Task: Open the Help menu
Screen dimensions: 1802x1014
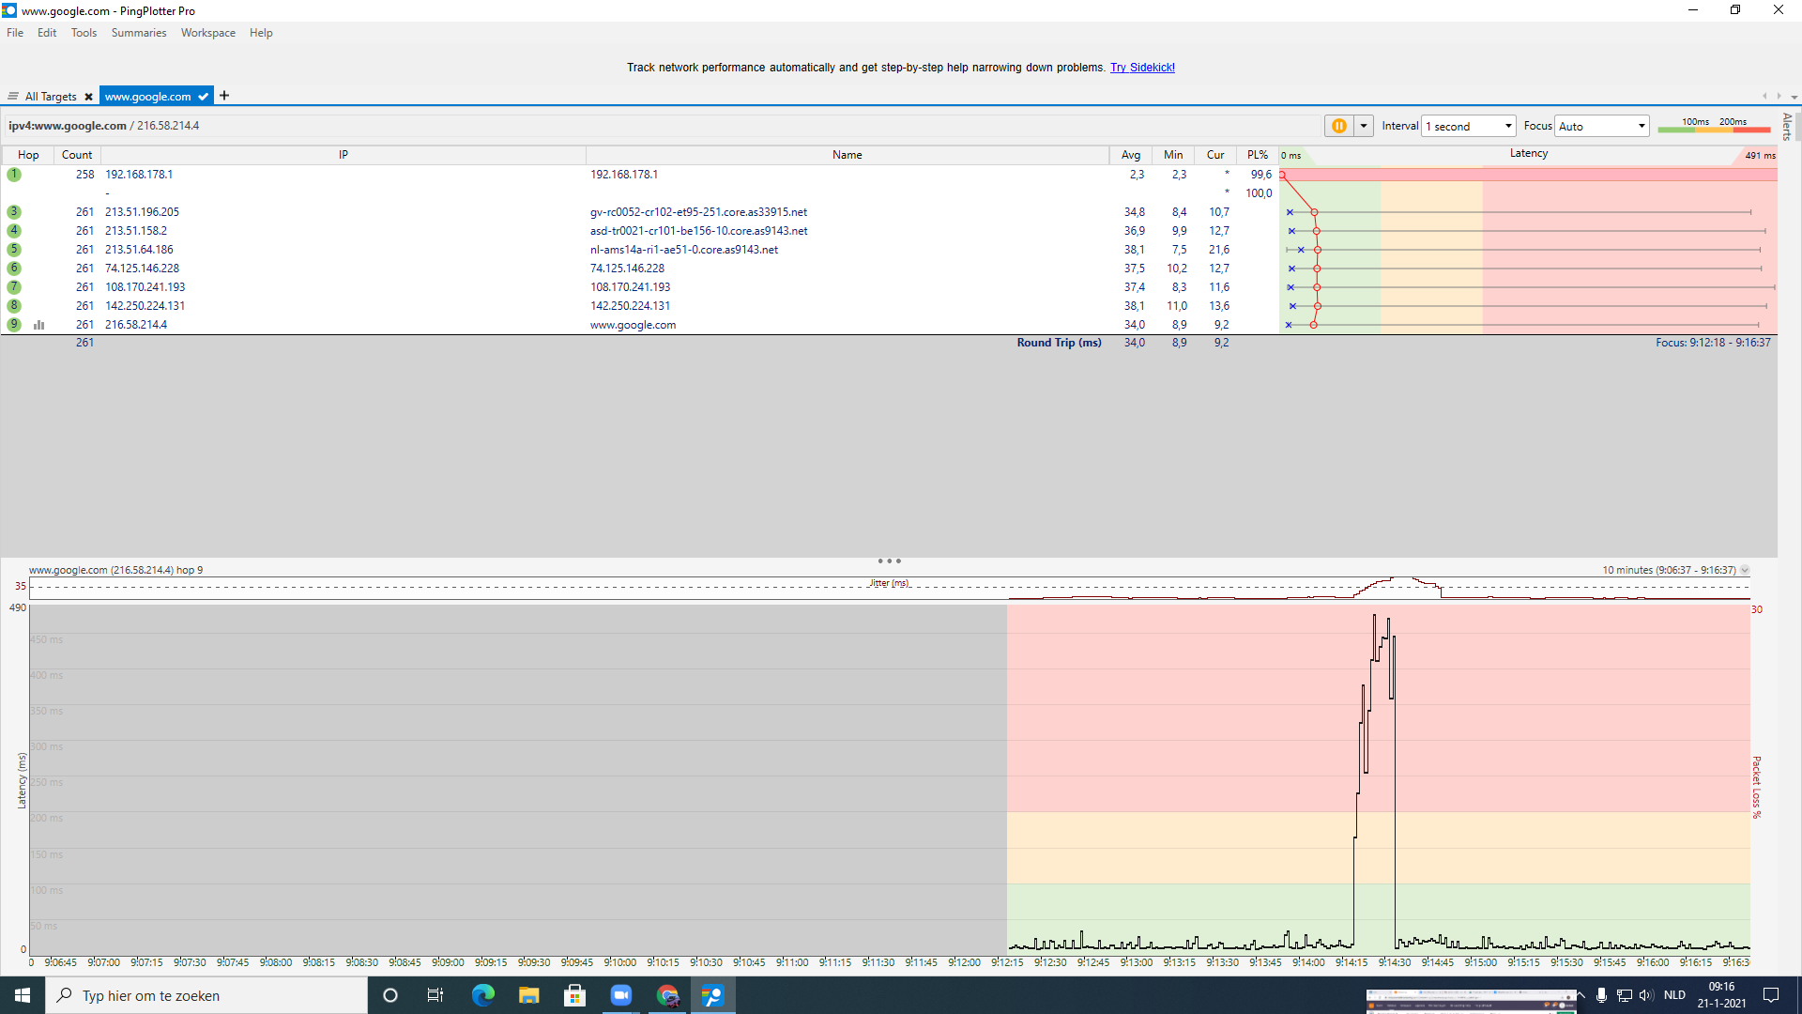Action: [x=261, y=33]
